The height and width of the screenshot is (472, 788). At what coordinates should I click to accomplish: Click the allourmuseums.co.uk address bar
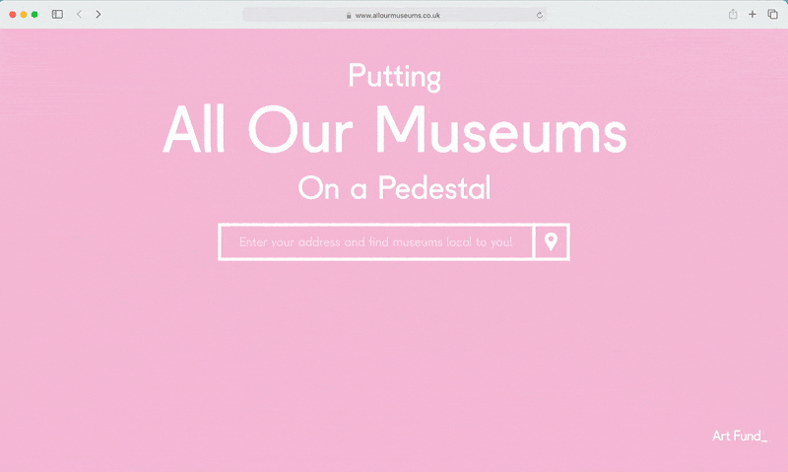coord(394,15)
